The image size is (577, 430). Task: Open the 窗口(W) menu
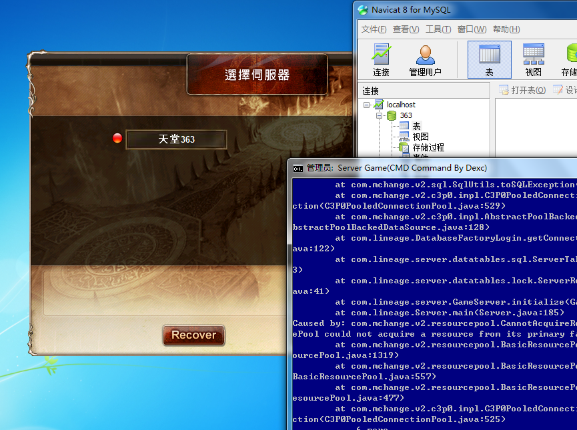tap(472, 29)
